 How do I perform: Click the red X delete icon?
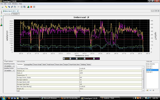pyautogui.click(x=31, y=7)
